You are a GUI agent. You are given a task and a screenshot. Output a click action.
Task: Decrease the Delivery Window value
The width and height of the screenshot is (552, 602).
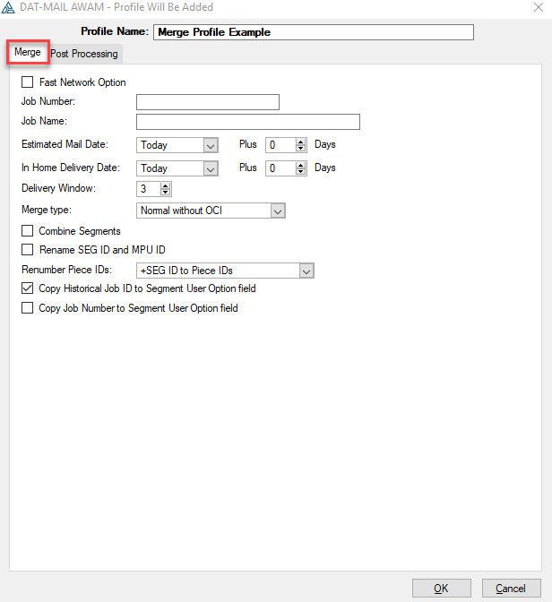(166, 193)
